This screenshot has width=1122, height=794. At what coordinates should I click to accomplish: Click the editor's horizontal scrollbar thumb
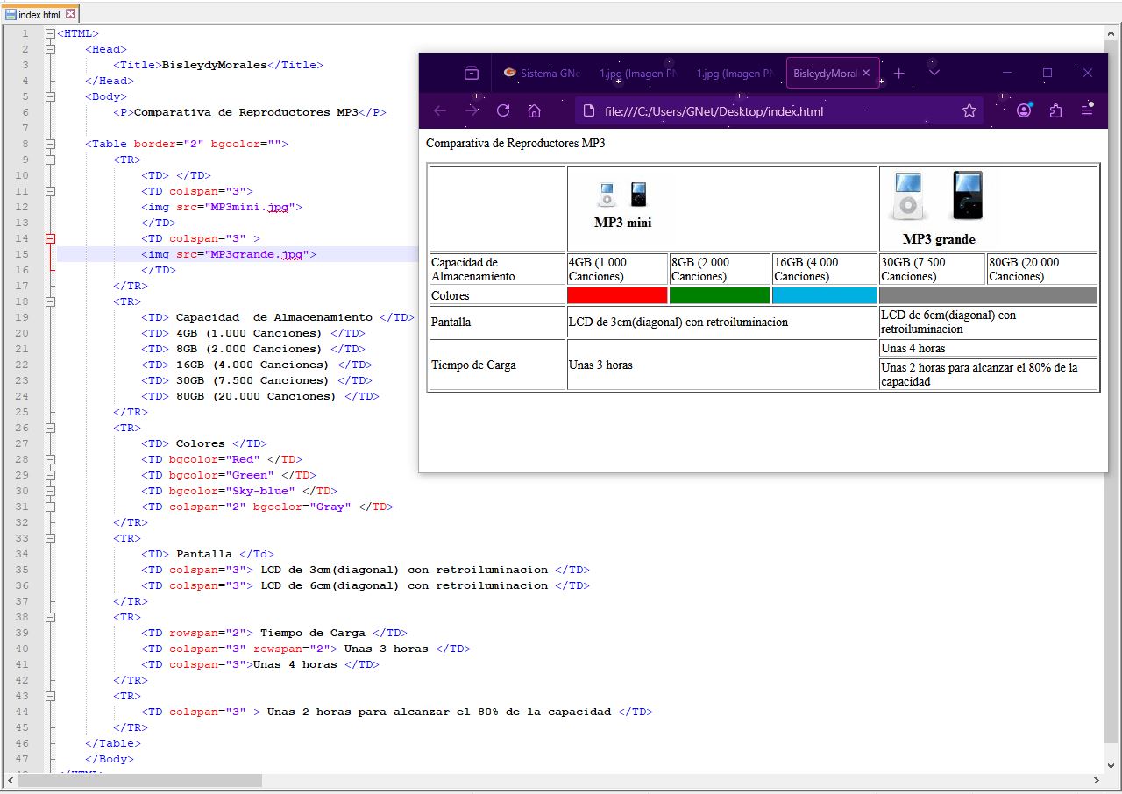140,780
